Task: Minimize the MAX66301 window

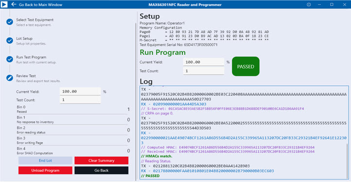Action: [319, 4]
